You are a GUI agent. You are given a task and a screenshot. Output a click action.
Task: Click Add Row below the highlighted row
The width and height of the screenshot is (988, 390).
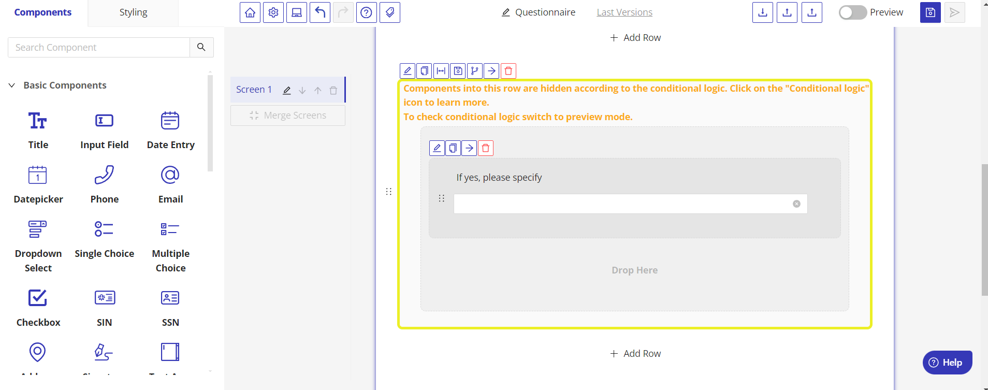(x=635, y=354)
